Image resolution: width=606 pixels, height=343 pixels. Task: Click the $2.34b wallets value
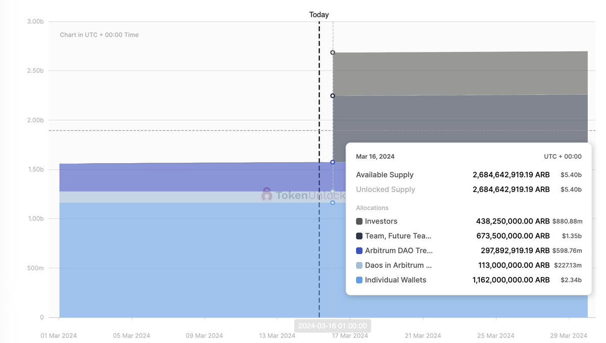point(572,280)
